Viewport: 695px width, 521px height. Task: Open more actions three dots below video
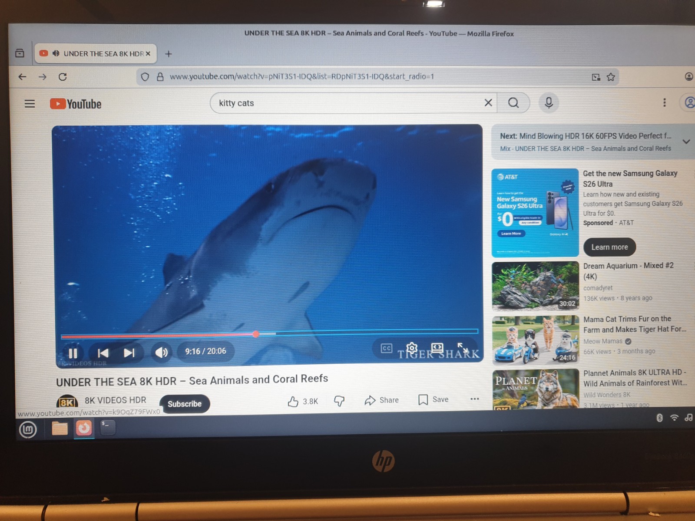pyautogui.click(x=475, y=399)
